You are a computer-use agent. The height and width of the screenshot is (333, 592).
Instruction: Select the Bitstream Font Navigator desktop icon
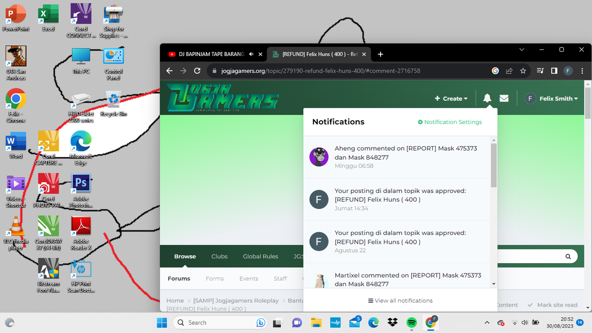click(48, 276)
